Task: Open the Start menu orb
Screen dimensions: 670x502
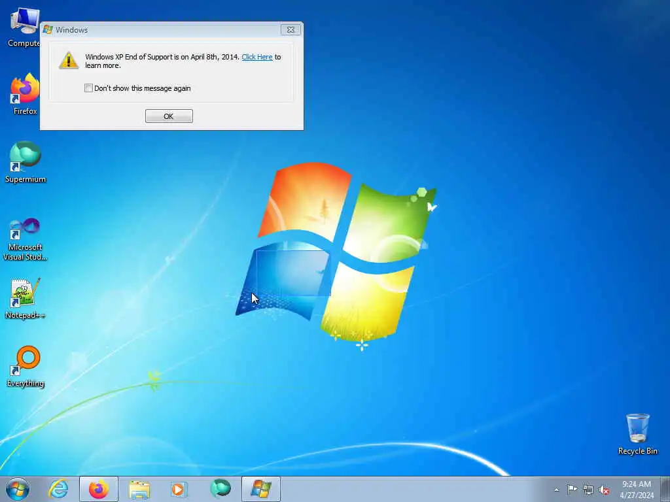Action: pos(18,489)
